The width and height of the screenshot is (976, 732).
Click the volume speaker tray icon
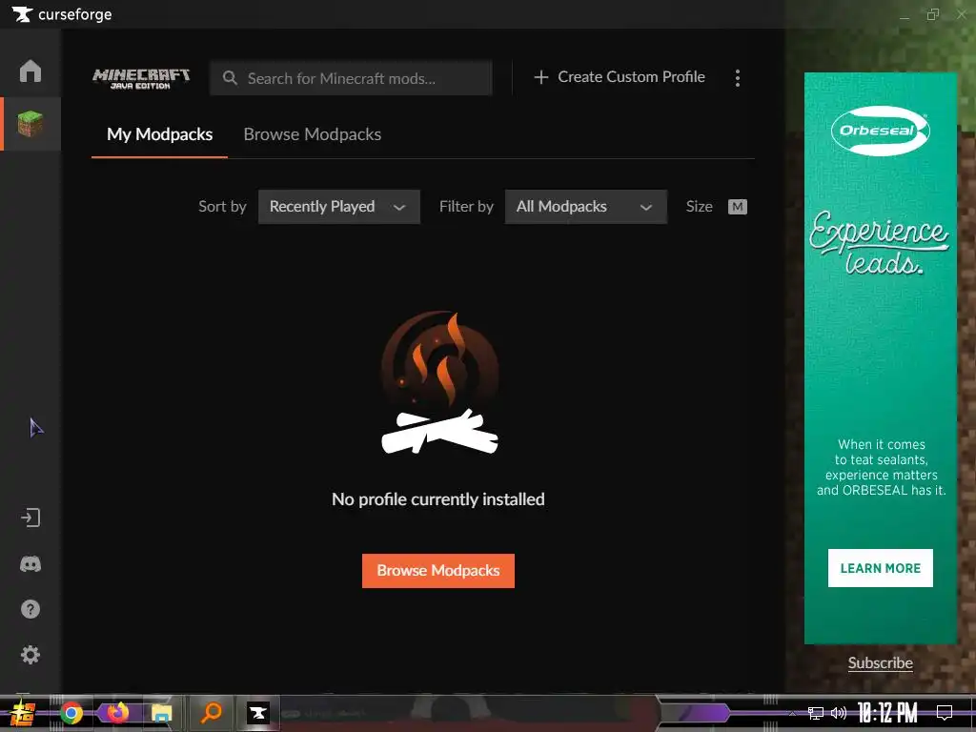tap(839, 713)
